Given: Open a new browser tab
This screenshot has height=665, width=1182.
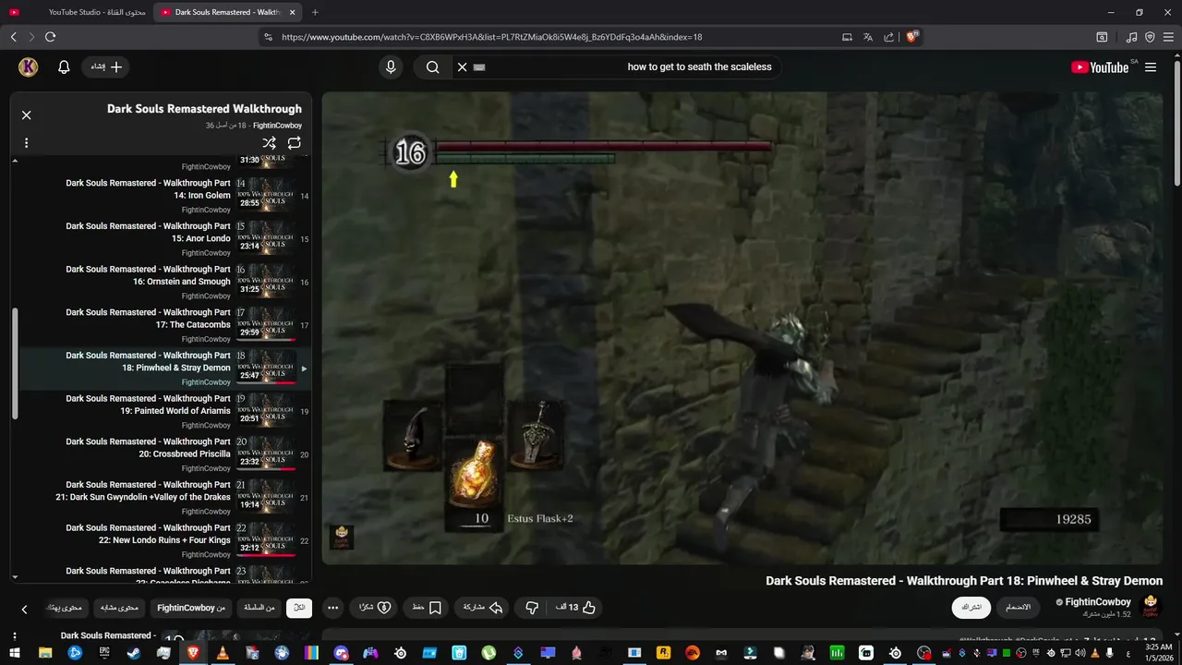Looking at the screenshot, I should (315, 12).
